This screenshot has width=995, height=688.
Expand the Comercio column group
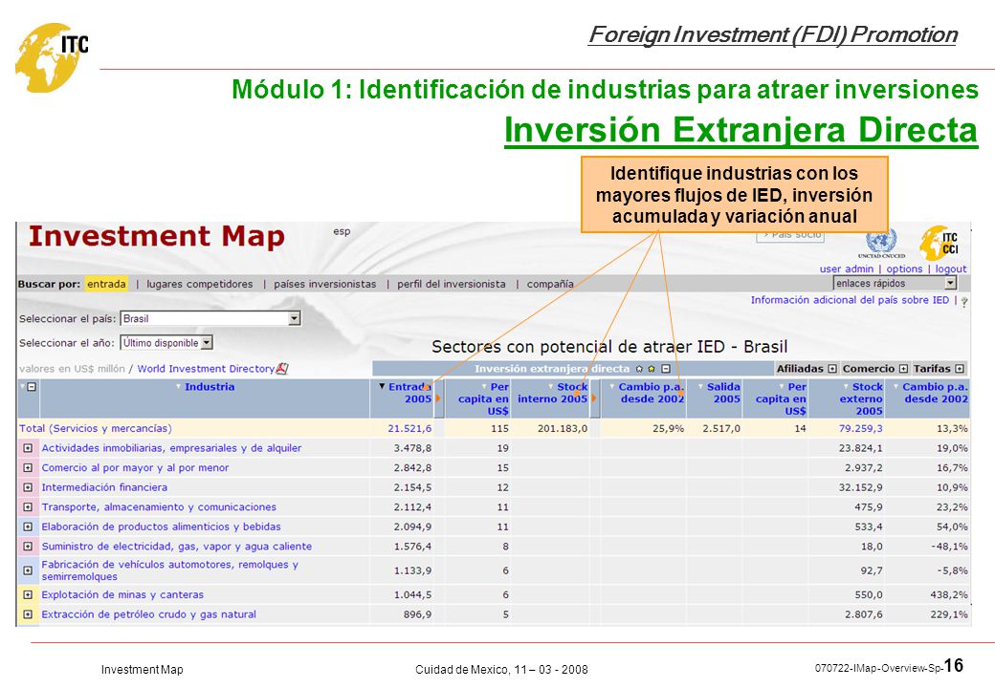903,369
